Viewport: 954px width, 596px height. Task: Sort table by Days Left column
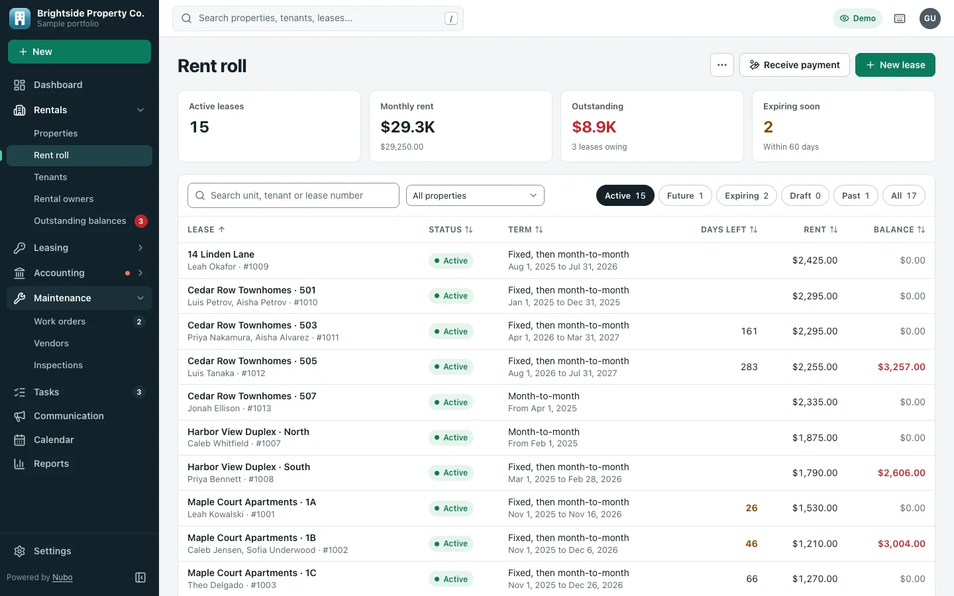click(x=729, y=230)
